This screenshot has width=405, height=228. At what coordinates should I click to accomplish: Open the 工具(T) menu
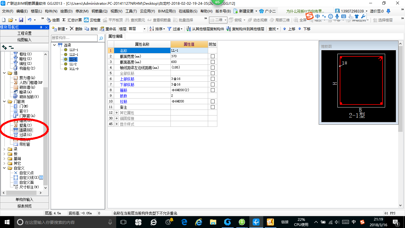[x=131, y=11]
